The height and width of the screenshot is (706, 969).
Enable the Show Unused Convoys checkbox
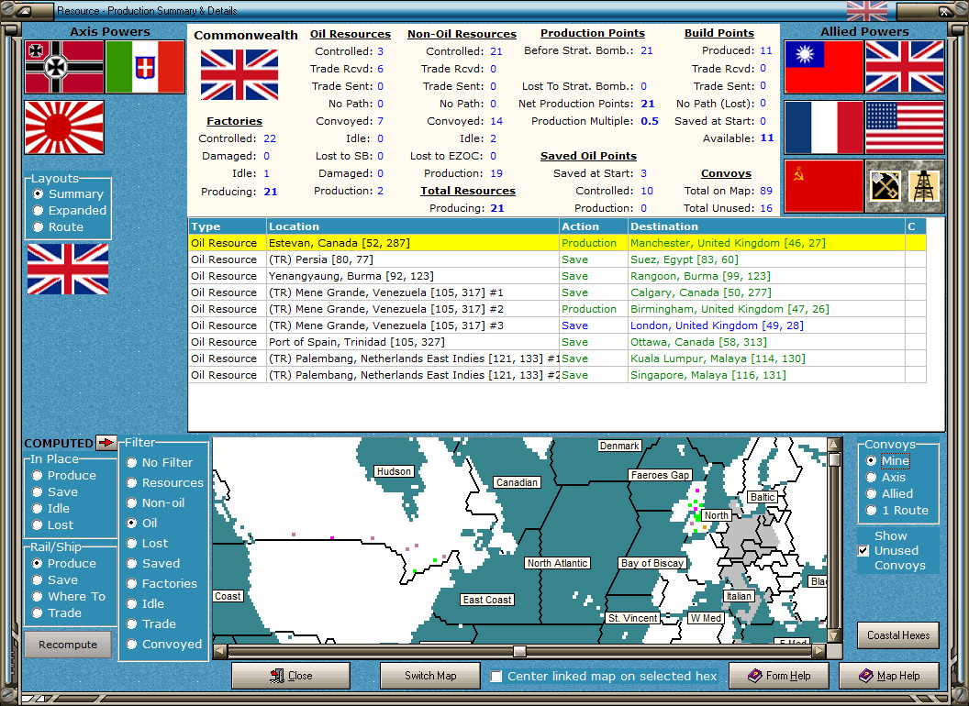(864, 550)
